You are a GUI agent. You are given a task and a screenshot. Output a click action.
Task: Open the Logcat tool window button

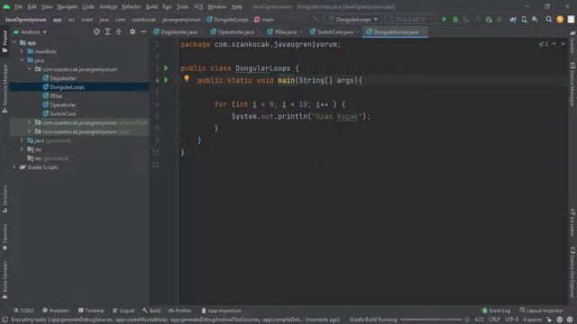point(124,310)
